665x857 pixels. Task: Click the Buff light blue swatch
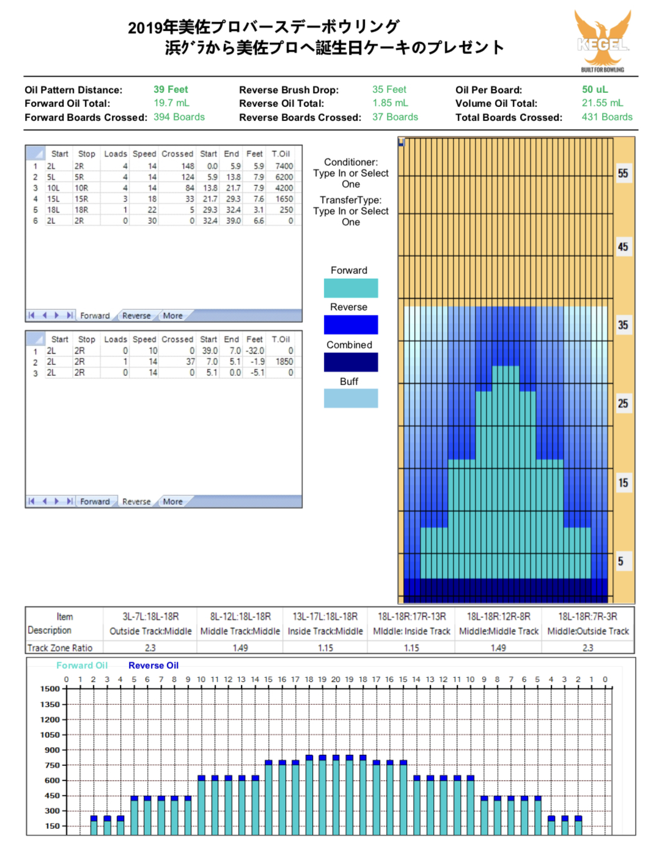[351, 399]
